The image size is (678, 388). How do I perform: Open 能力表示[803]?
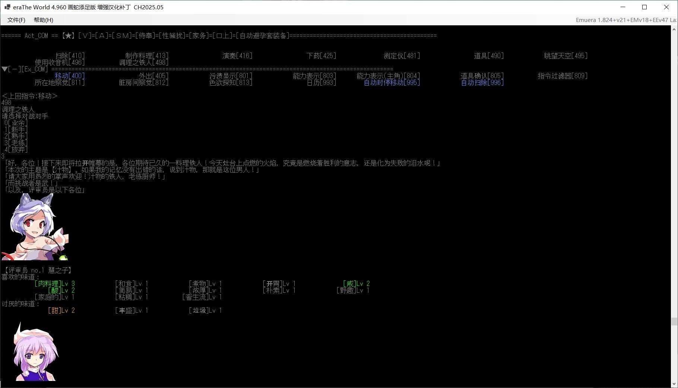click(314, 76)
